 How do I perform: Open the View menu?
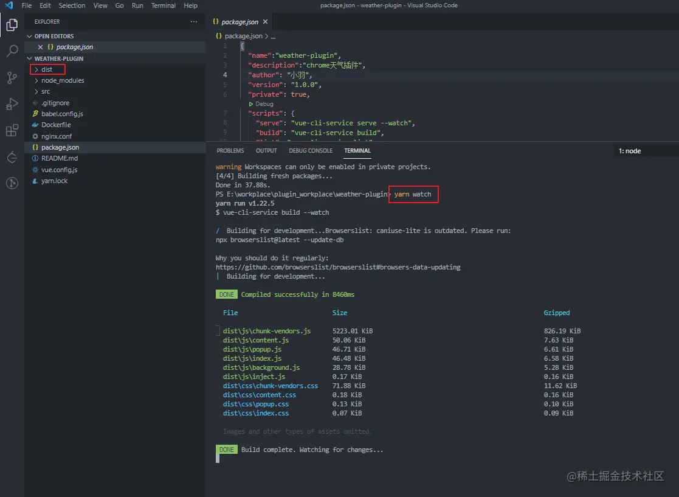[x=100, y=5]
